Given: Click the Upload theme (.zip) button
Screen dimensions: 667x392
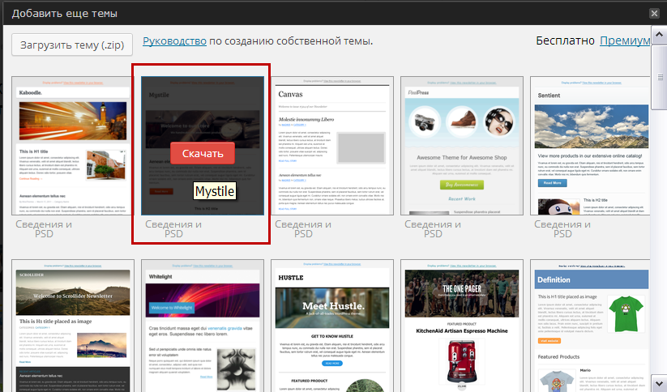Looking at the screenshot, I should click(72, 45).
